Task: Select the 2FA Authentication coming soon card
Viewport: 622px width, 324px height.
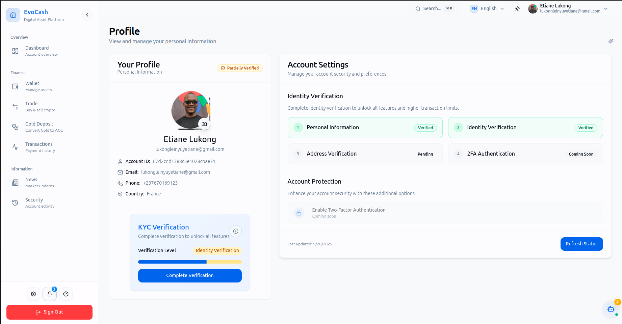Action: tap(525, 154)
